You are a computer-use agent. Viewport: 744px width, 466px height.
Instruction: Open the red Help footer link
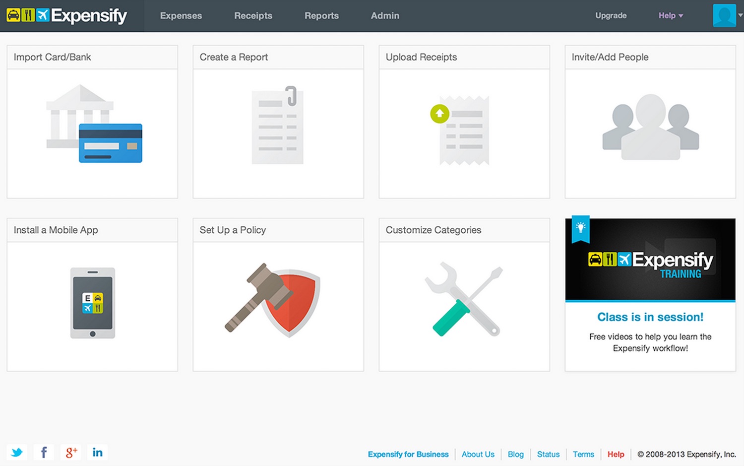[616, 454]
